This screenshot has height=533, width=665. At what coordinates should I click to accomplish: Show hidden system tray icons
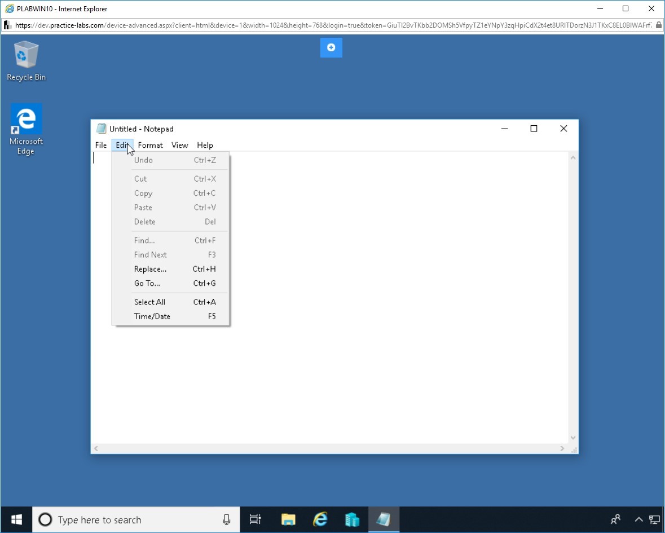click(638, 519)
